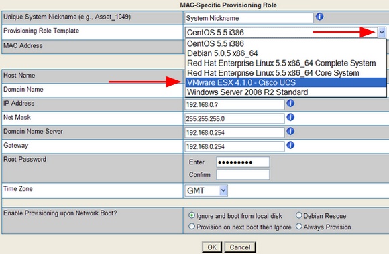Click Enable Provisioning upon Network Boot label
389x254 pixels.
(60, 213)
